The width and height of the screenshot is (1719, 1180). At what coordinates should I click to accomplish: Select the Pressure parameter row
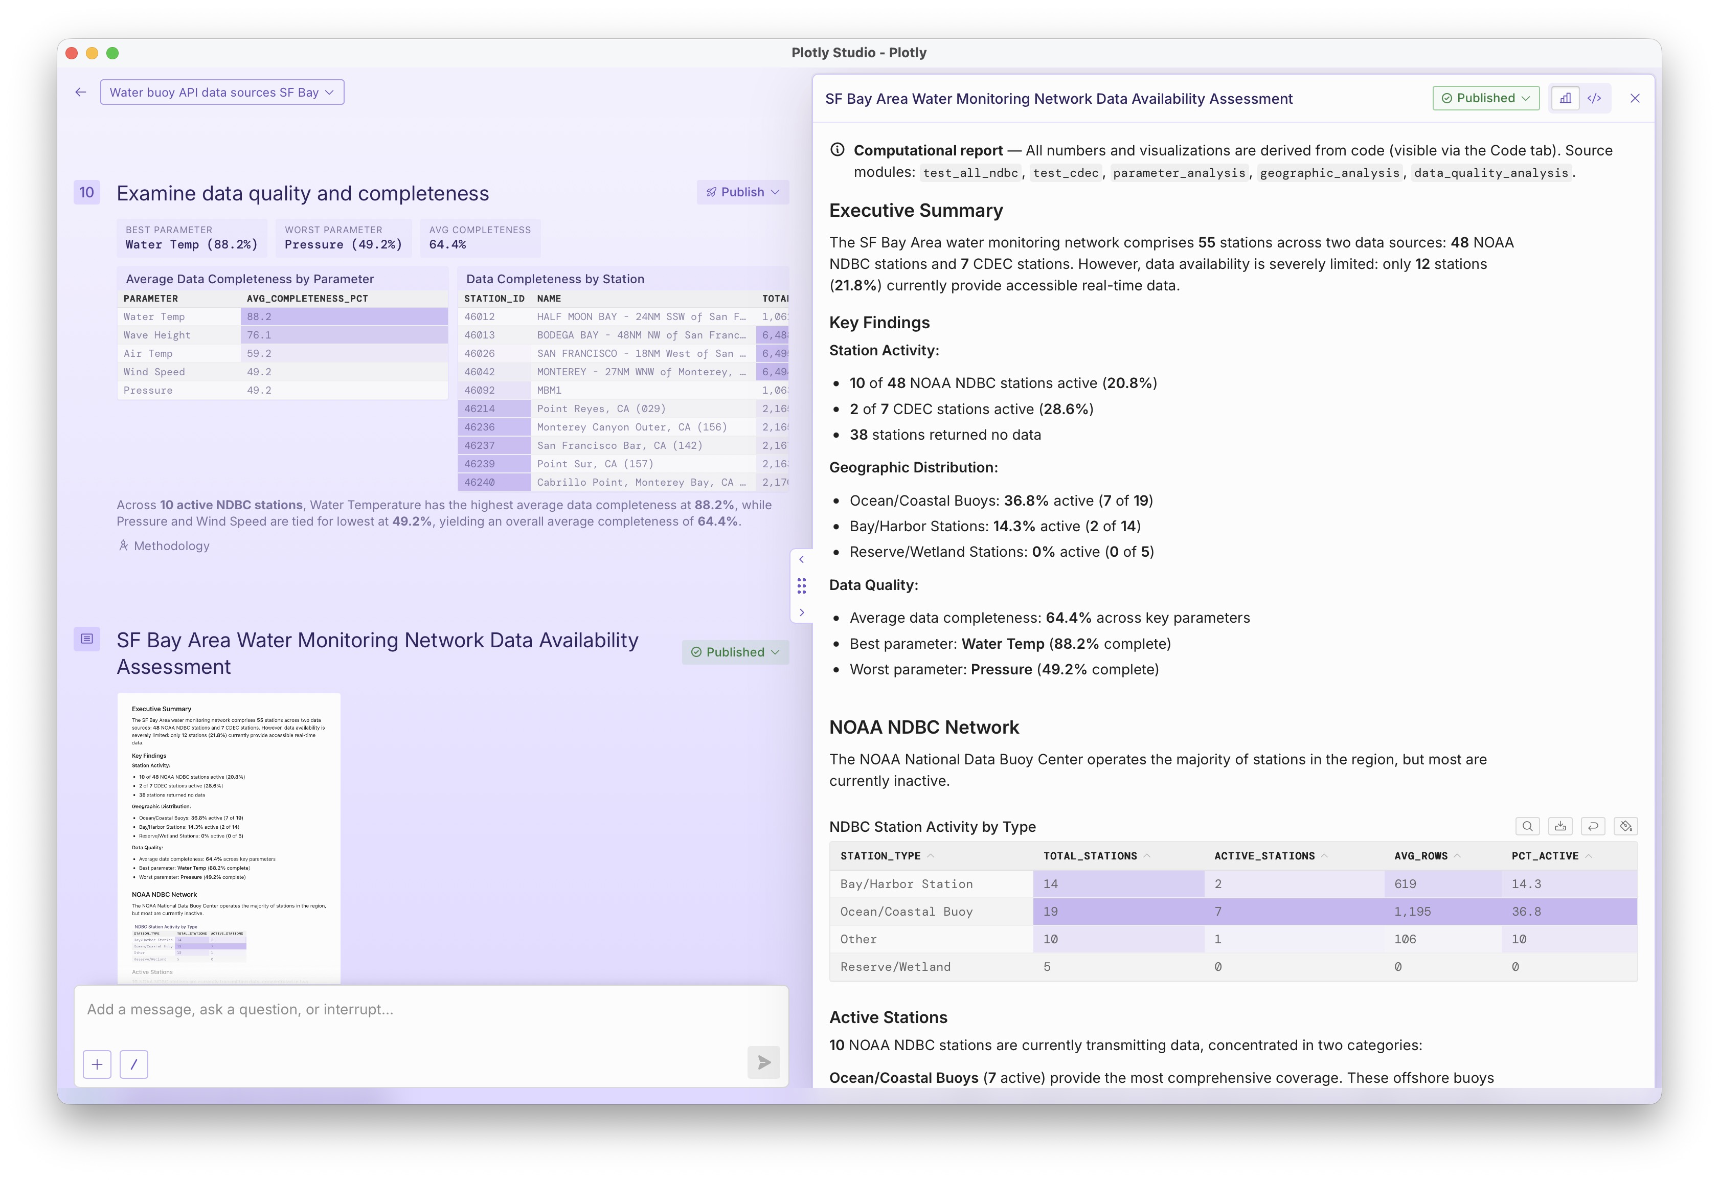[283, 391]
